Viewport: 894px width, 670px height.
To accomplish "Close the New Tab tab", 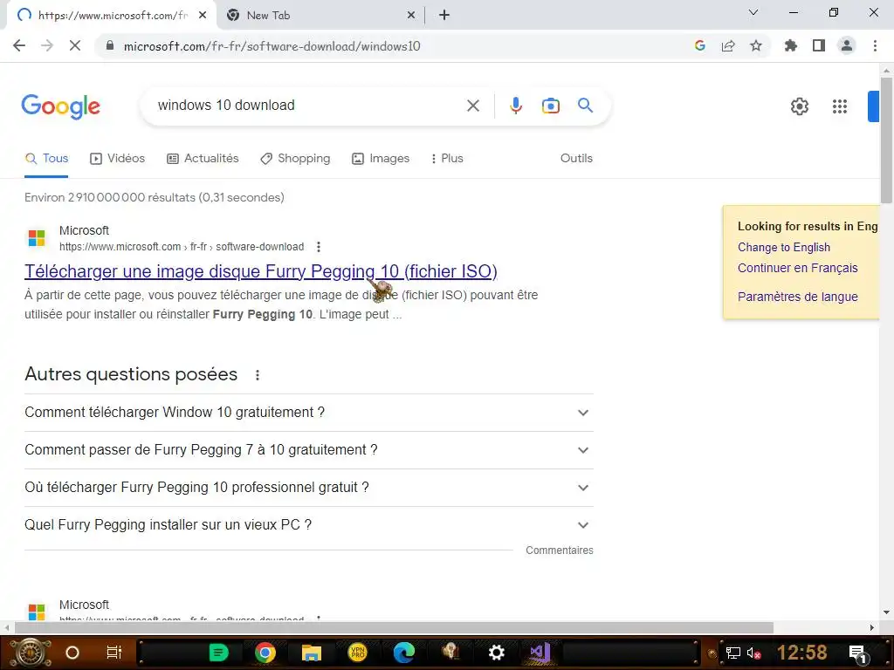I will (x=411, y=16).
